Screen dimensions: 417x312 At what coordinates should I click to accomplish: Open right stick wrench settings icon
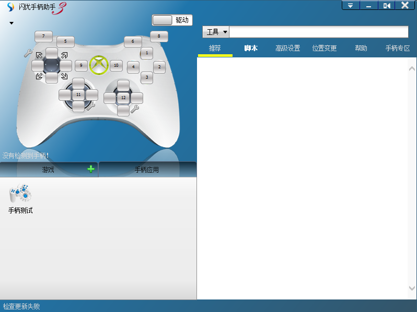click(135, 109)
